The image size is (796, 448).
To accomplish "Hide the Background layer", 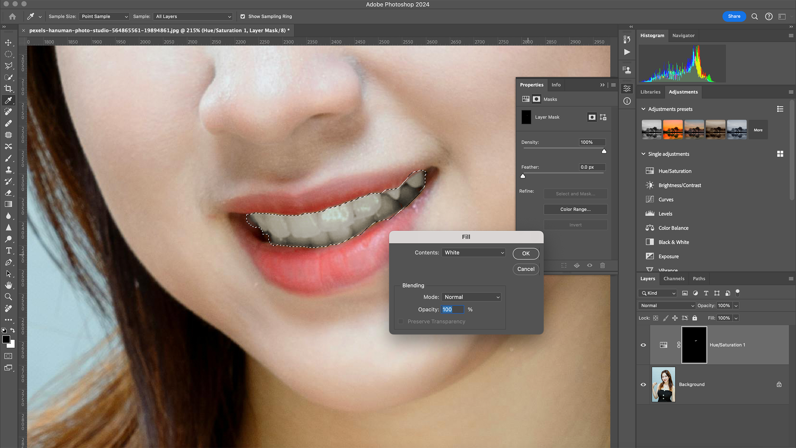I will [643, 384].
